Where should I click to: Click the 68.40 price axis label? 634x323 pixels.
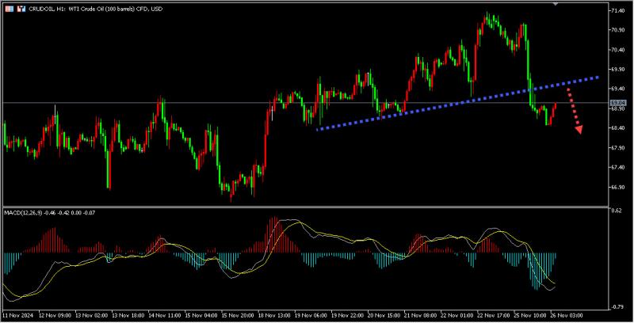[x=617, y=128]
